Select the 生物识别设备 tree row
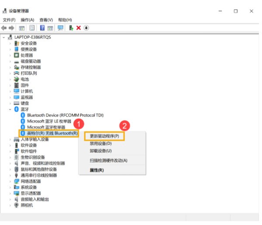This screenshot has width=262, height=225. pos(33,157)
